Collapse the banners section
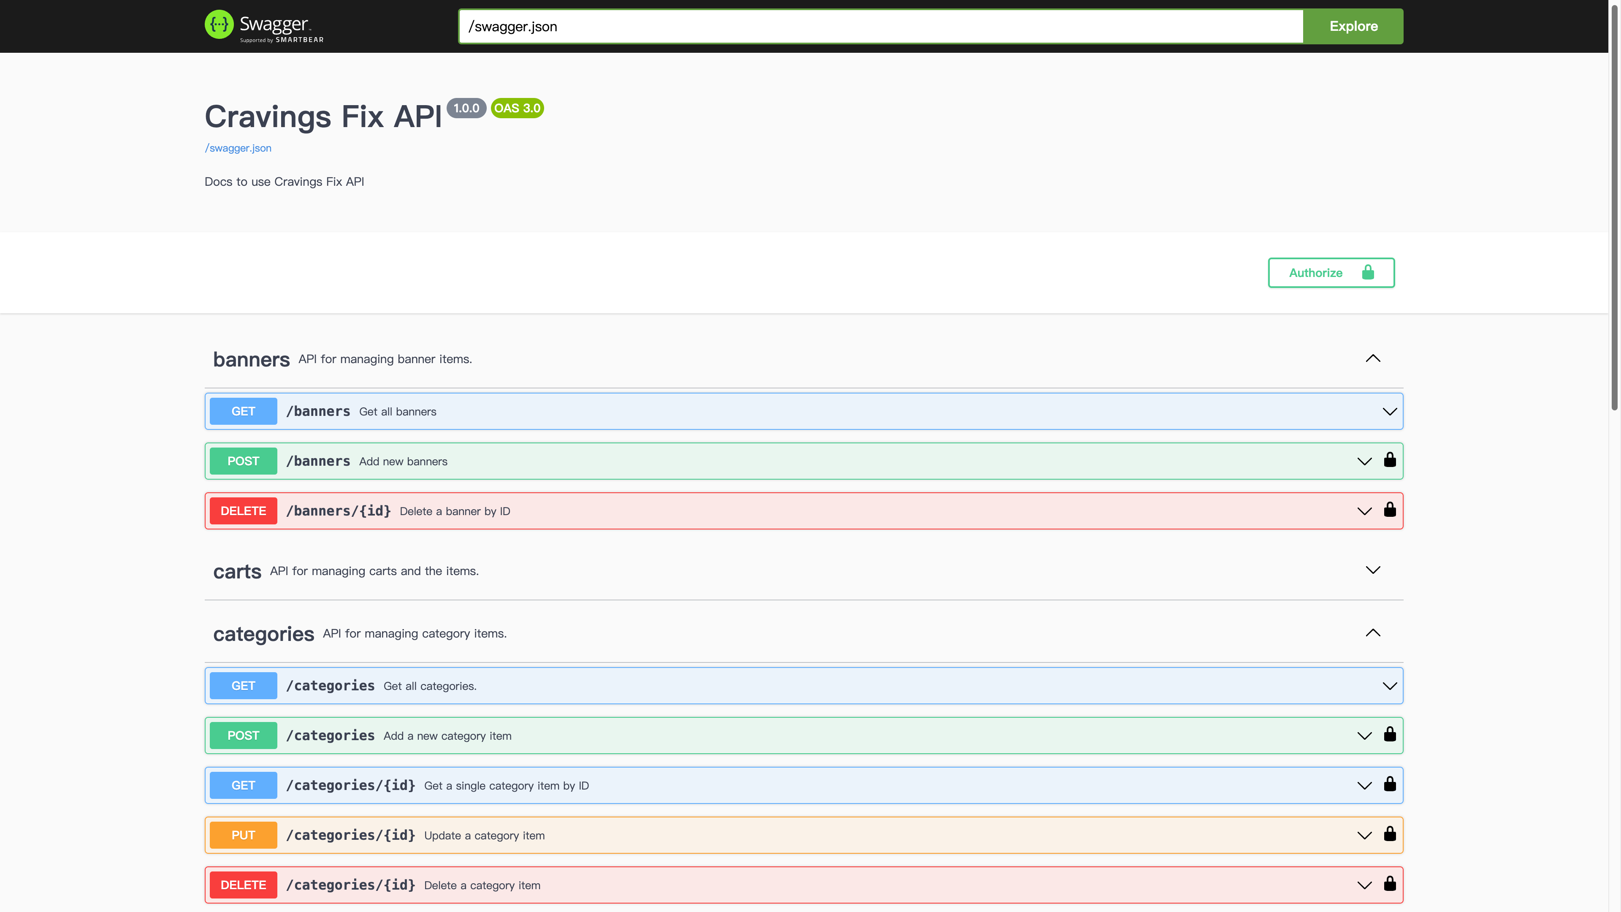 1372,359
